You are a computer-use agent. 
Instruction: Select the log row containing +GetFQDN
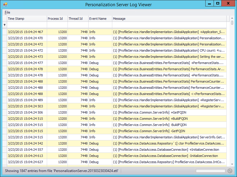118,112
